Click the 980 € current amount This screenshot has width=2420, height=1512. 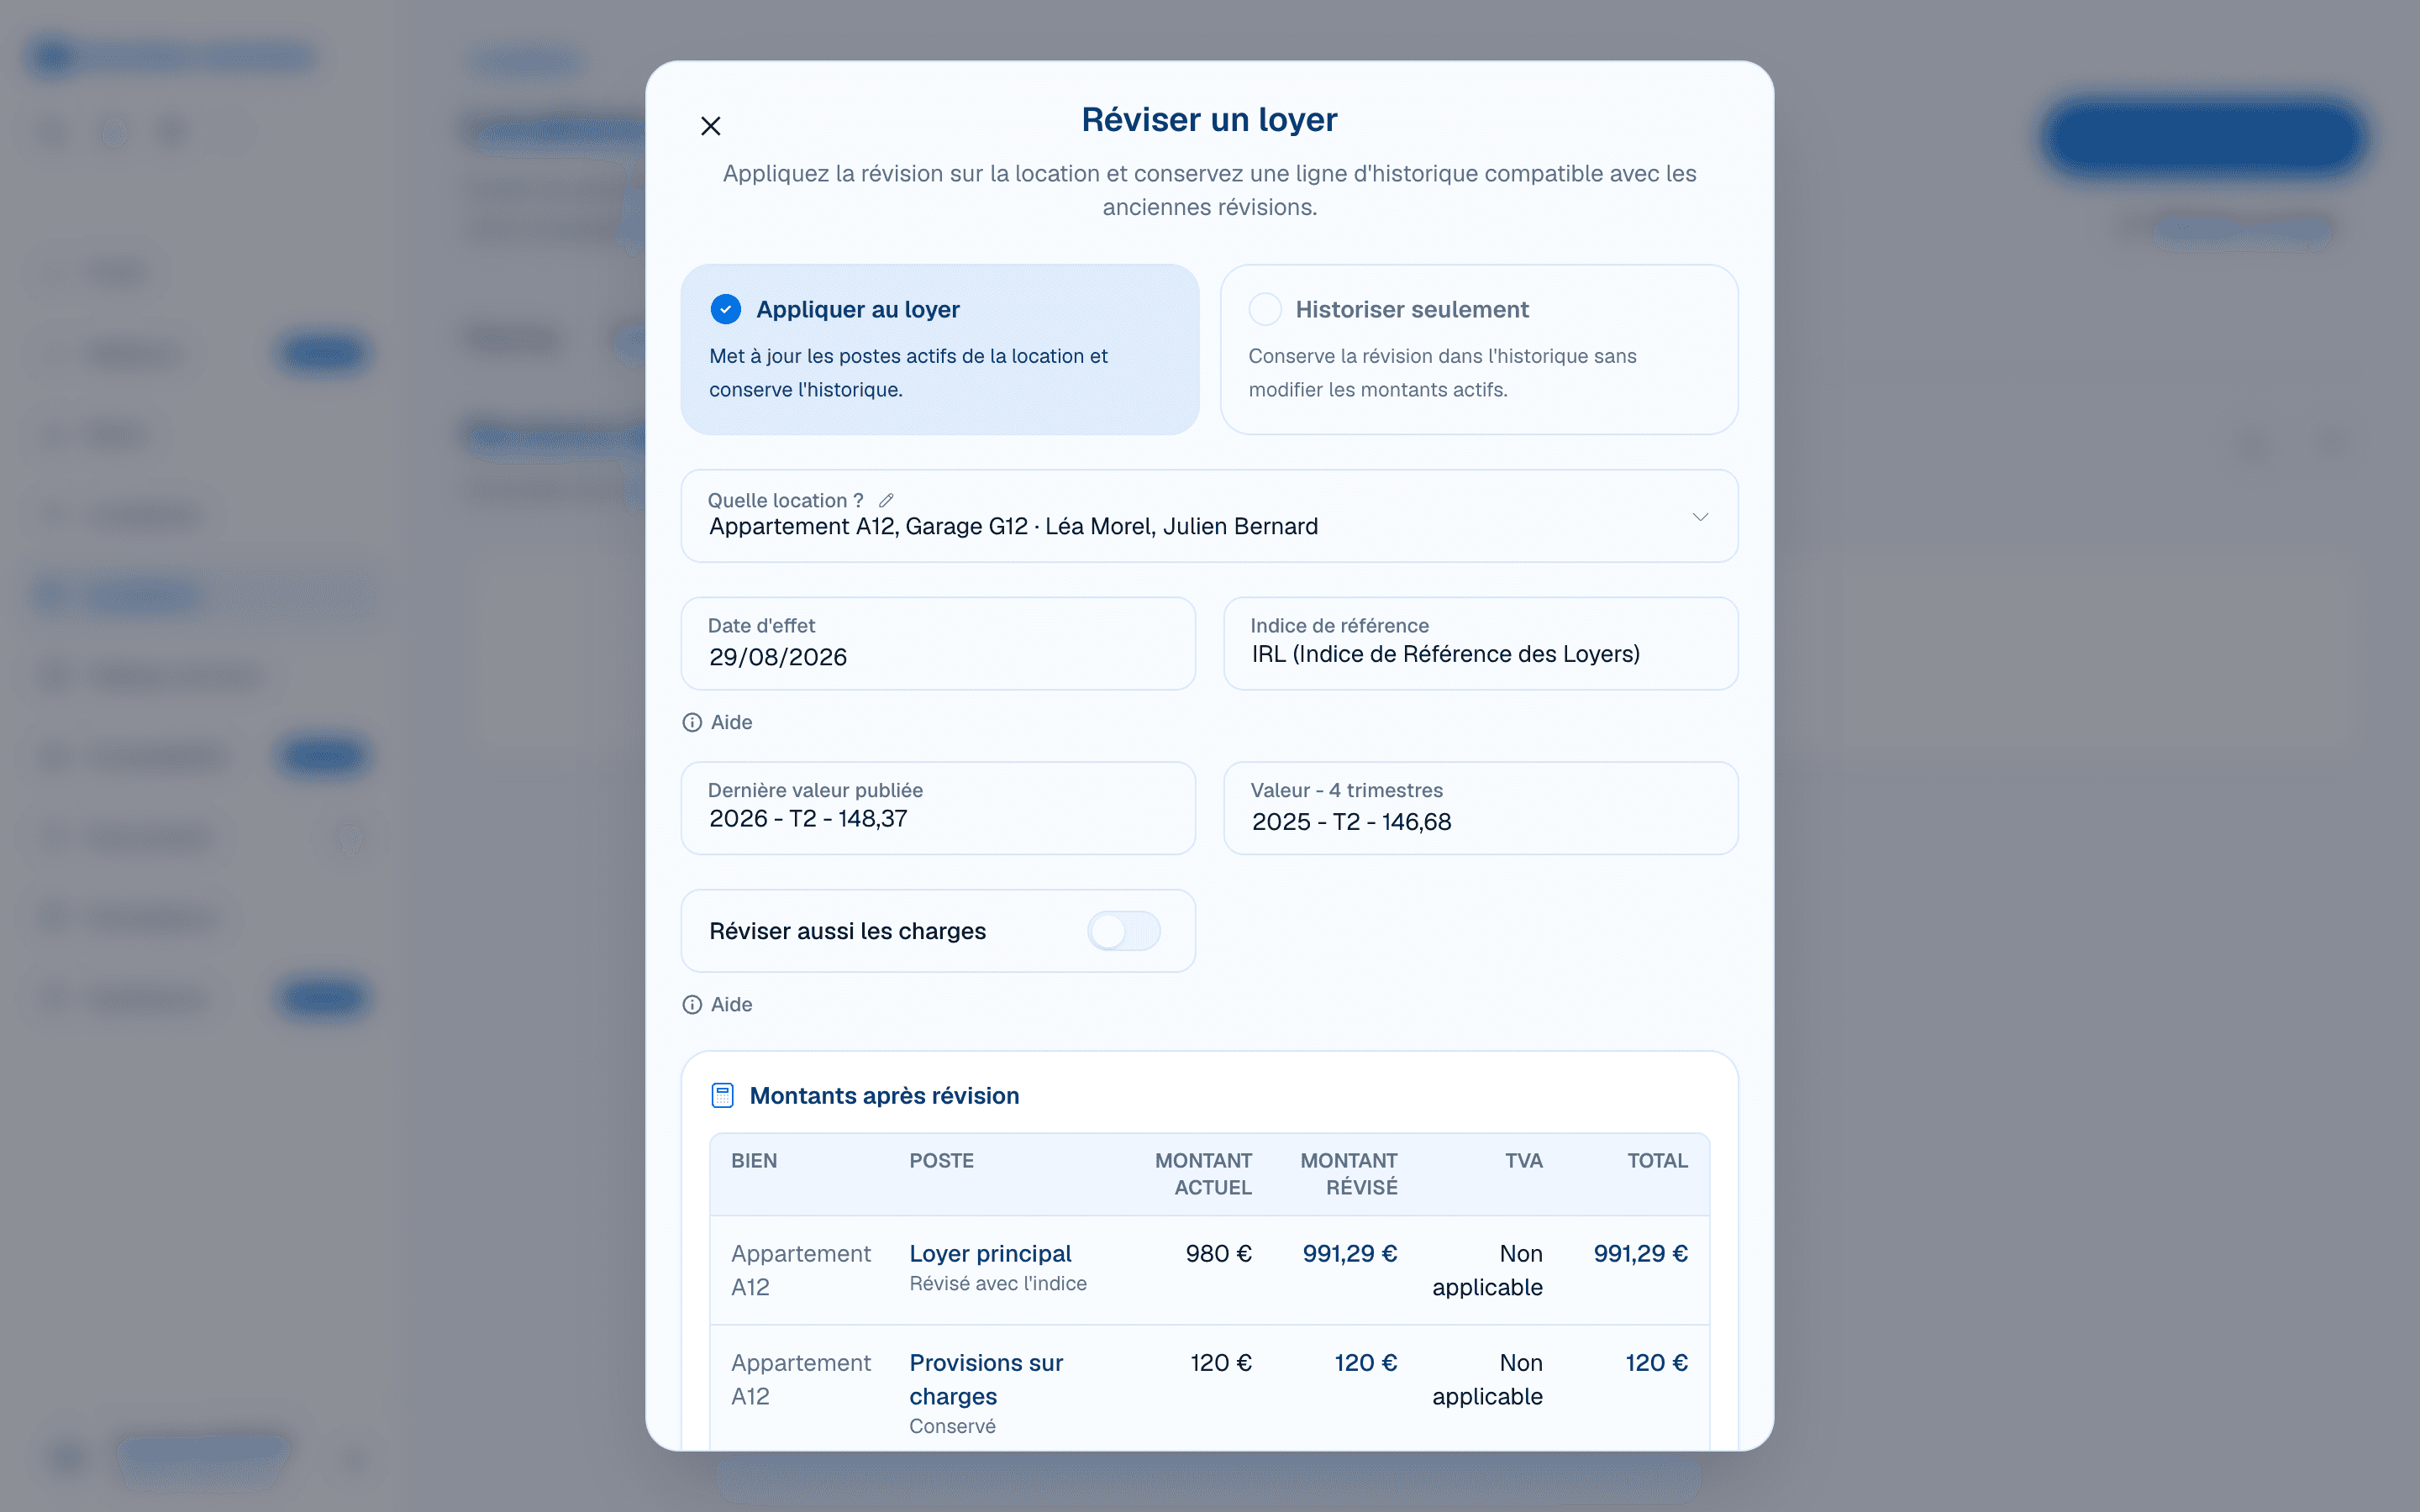1219,1254
